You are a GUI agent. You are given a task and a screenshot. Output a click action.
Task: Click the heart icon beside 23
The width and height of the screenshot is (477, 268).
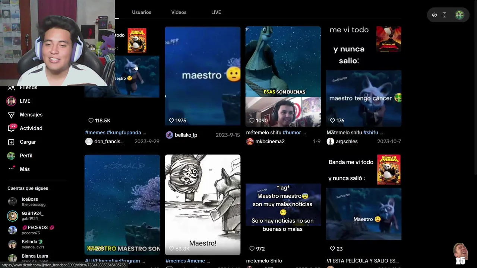332,249
